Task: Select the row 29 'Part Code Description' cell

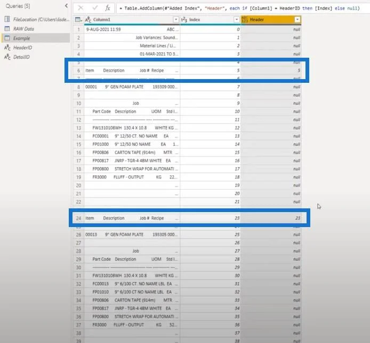Action: click(x=132, y=259)
